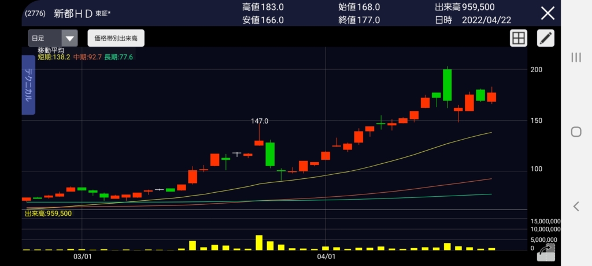Viewport: 592px width, 266px height.
Task: Open the テクニカル side tab
Action: [28, 85]
